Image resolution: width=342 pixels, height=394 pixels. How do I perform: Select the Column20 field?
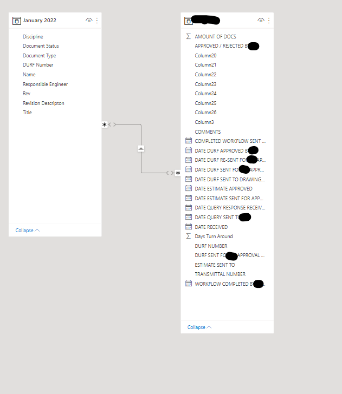pyautogui.click(x=205, y=56)
